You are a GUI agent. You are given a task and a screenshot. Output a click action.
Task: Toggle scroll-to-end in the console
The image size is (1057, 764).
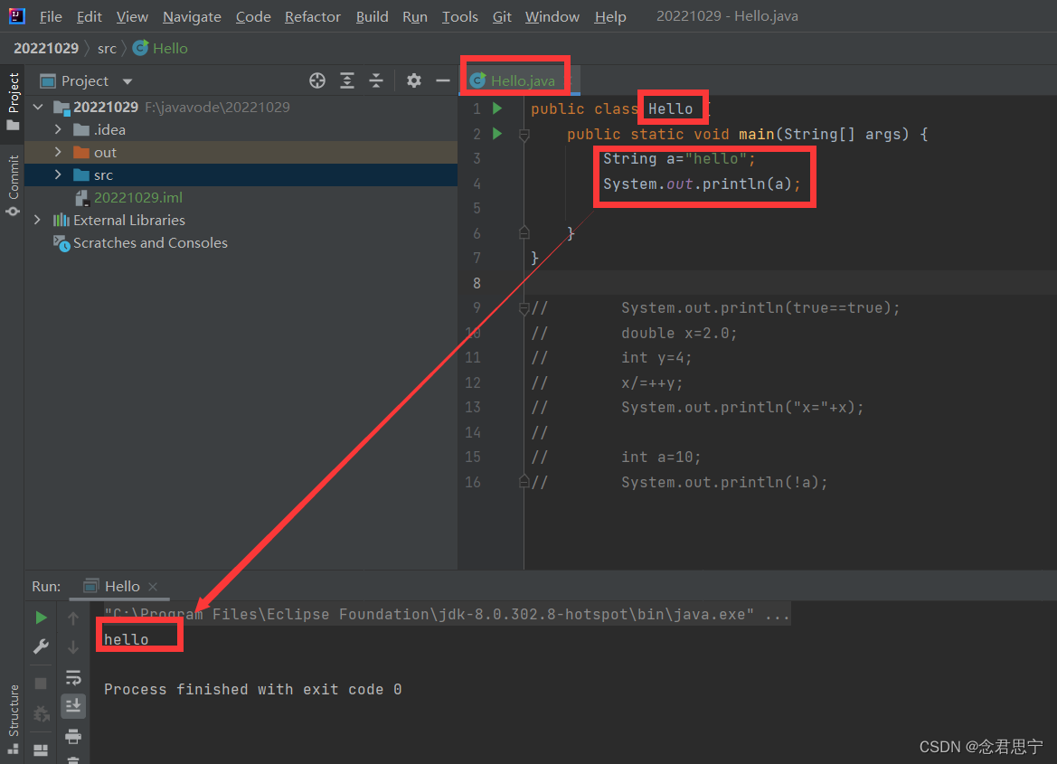[x=73, y=706]
